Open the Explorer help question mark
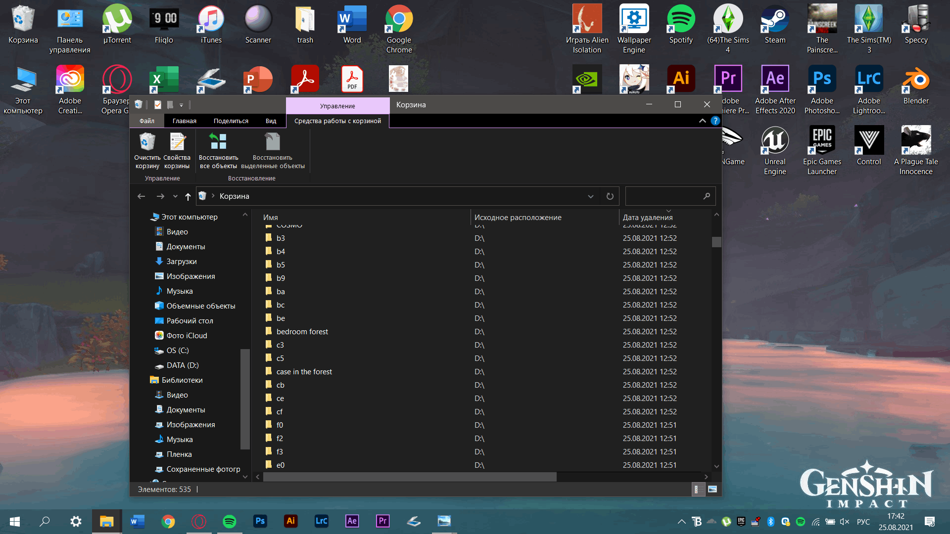Screen dimensions: 950x534 click(x=715, y=121)
